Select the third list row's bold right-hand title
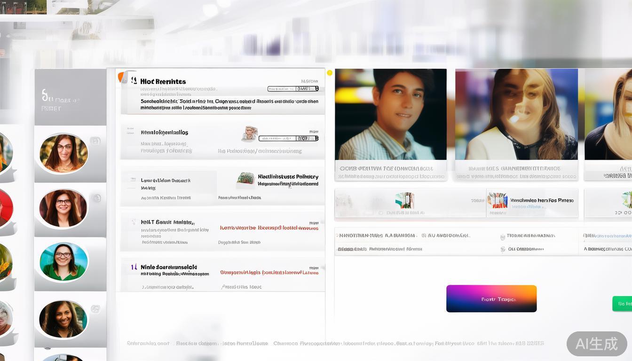Viewport: 632px width, 361px height. coord(288,177)
